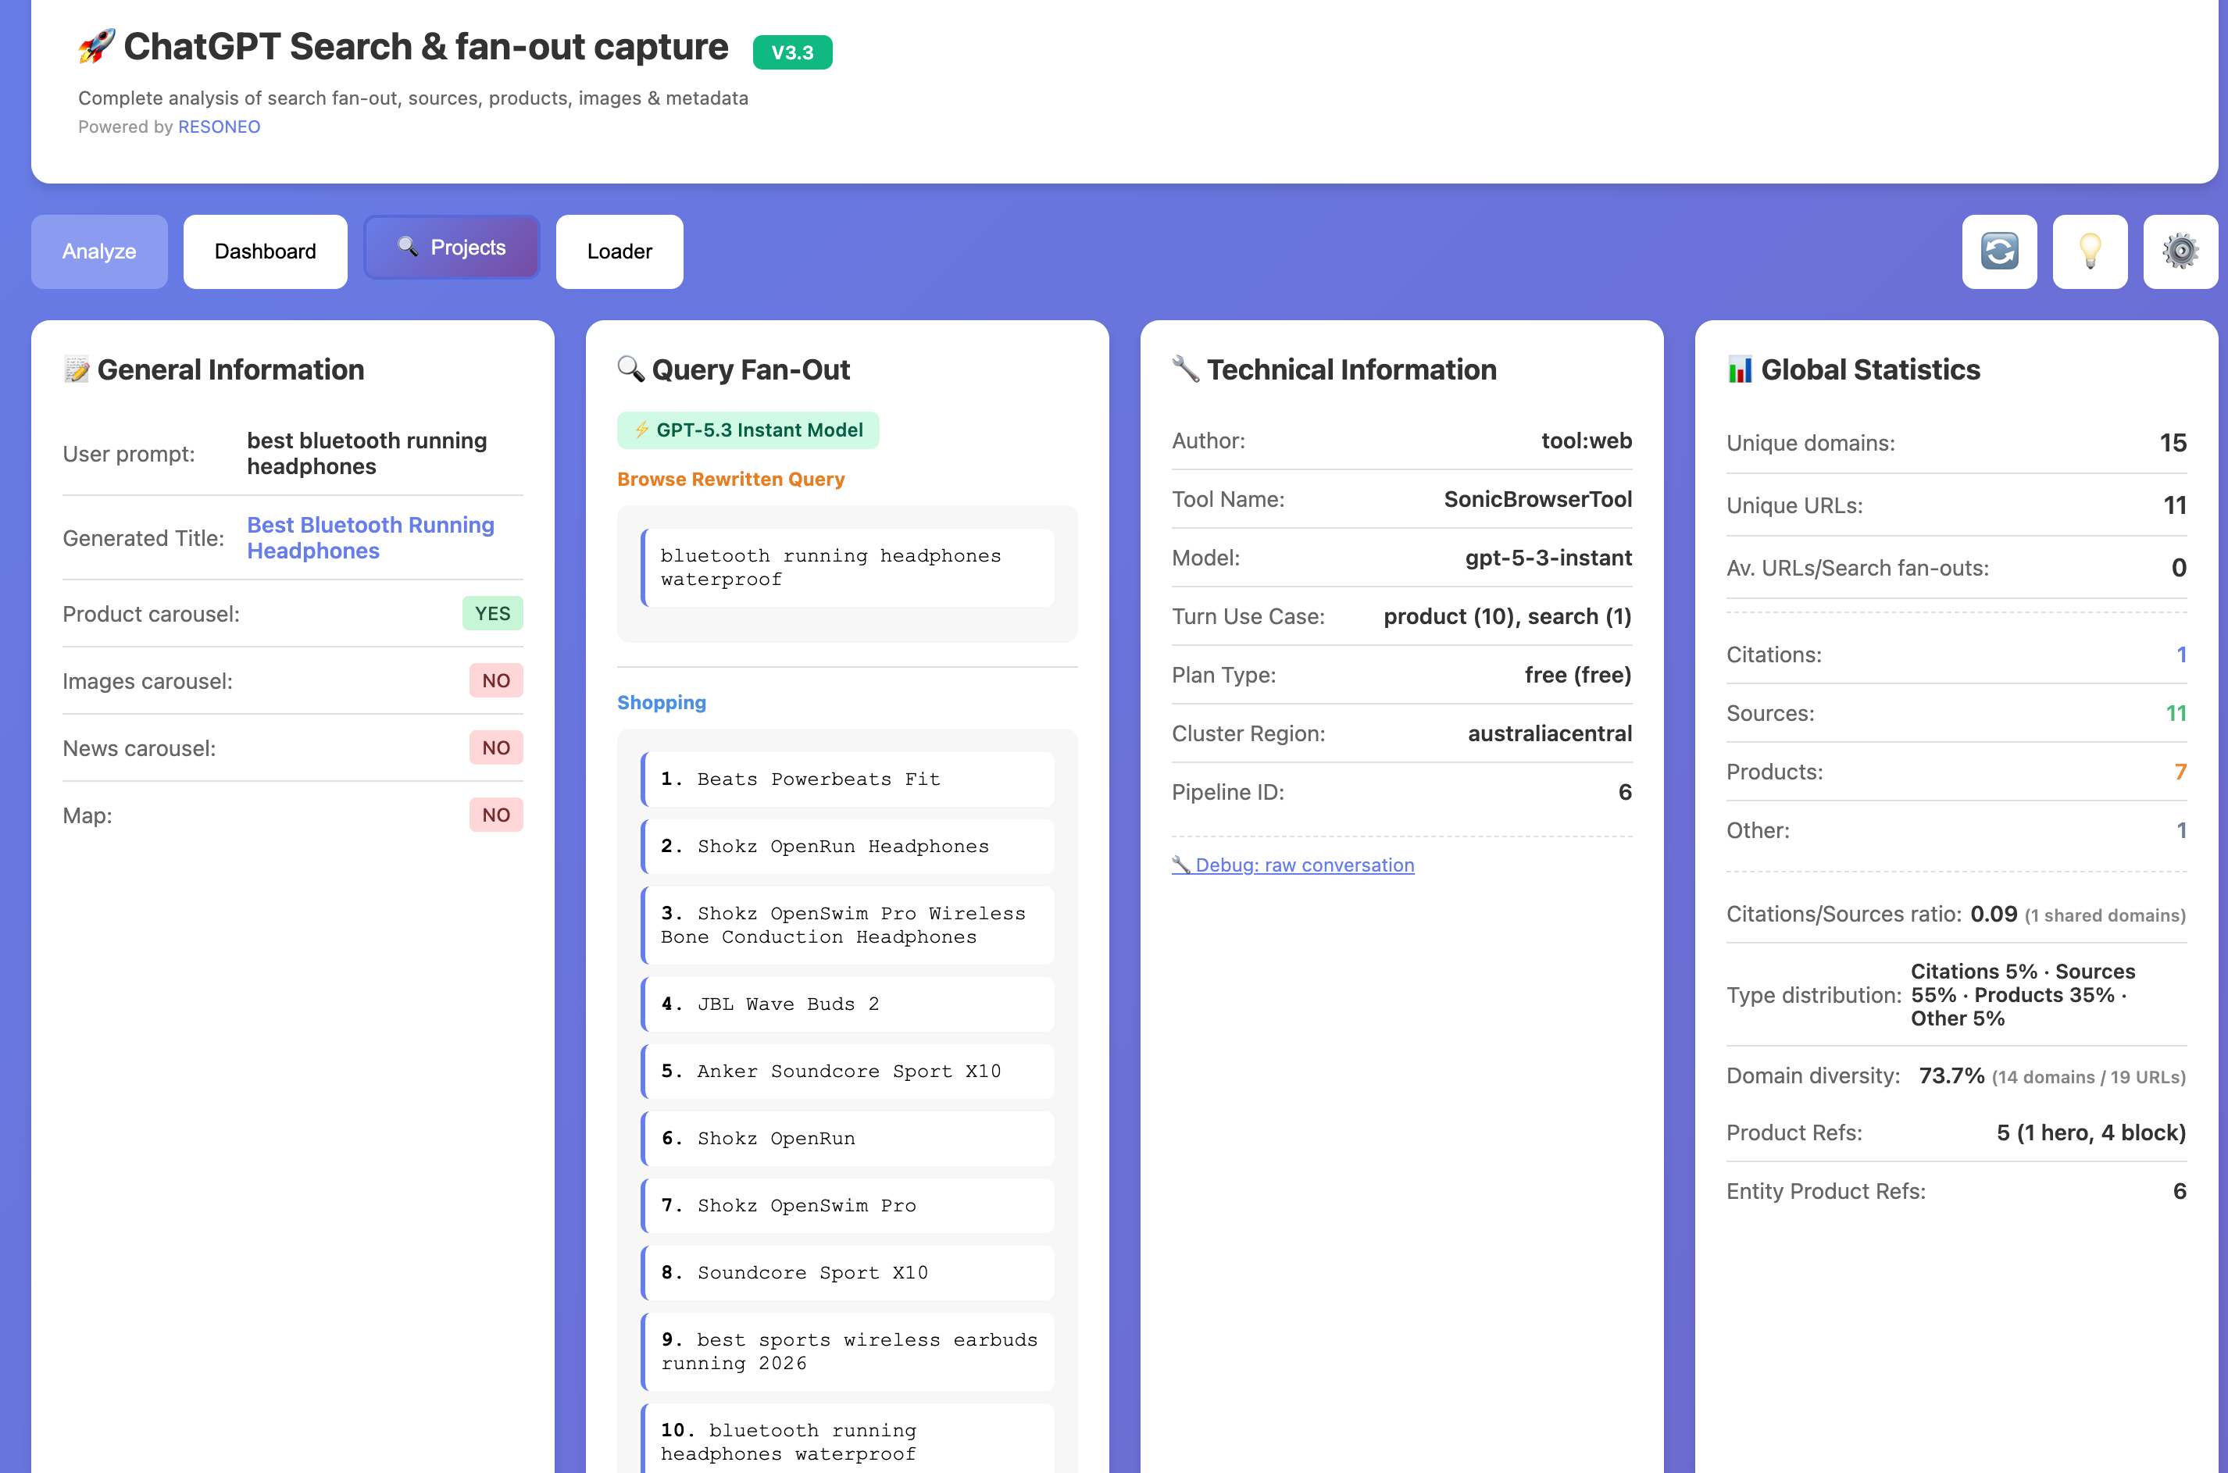The height and width of the screenshot is (1473, 2228).
Task: Click the refresh icon button
Action: (x=1999, y=251)
